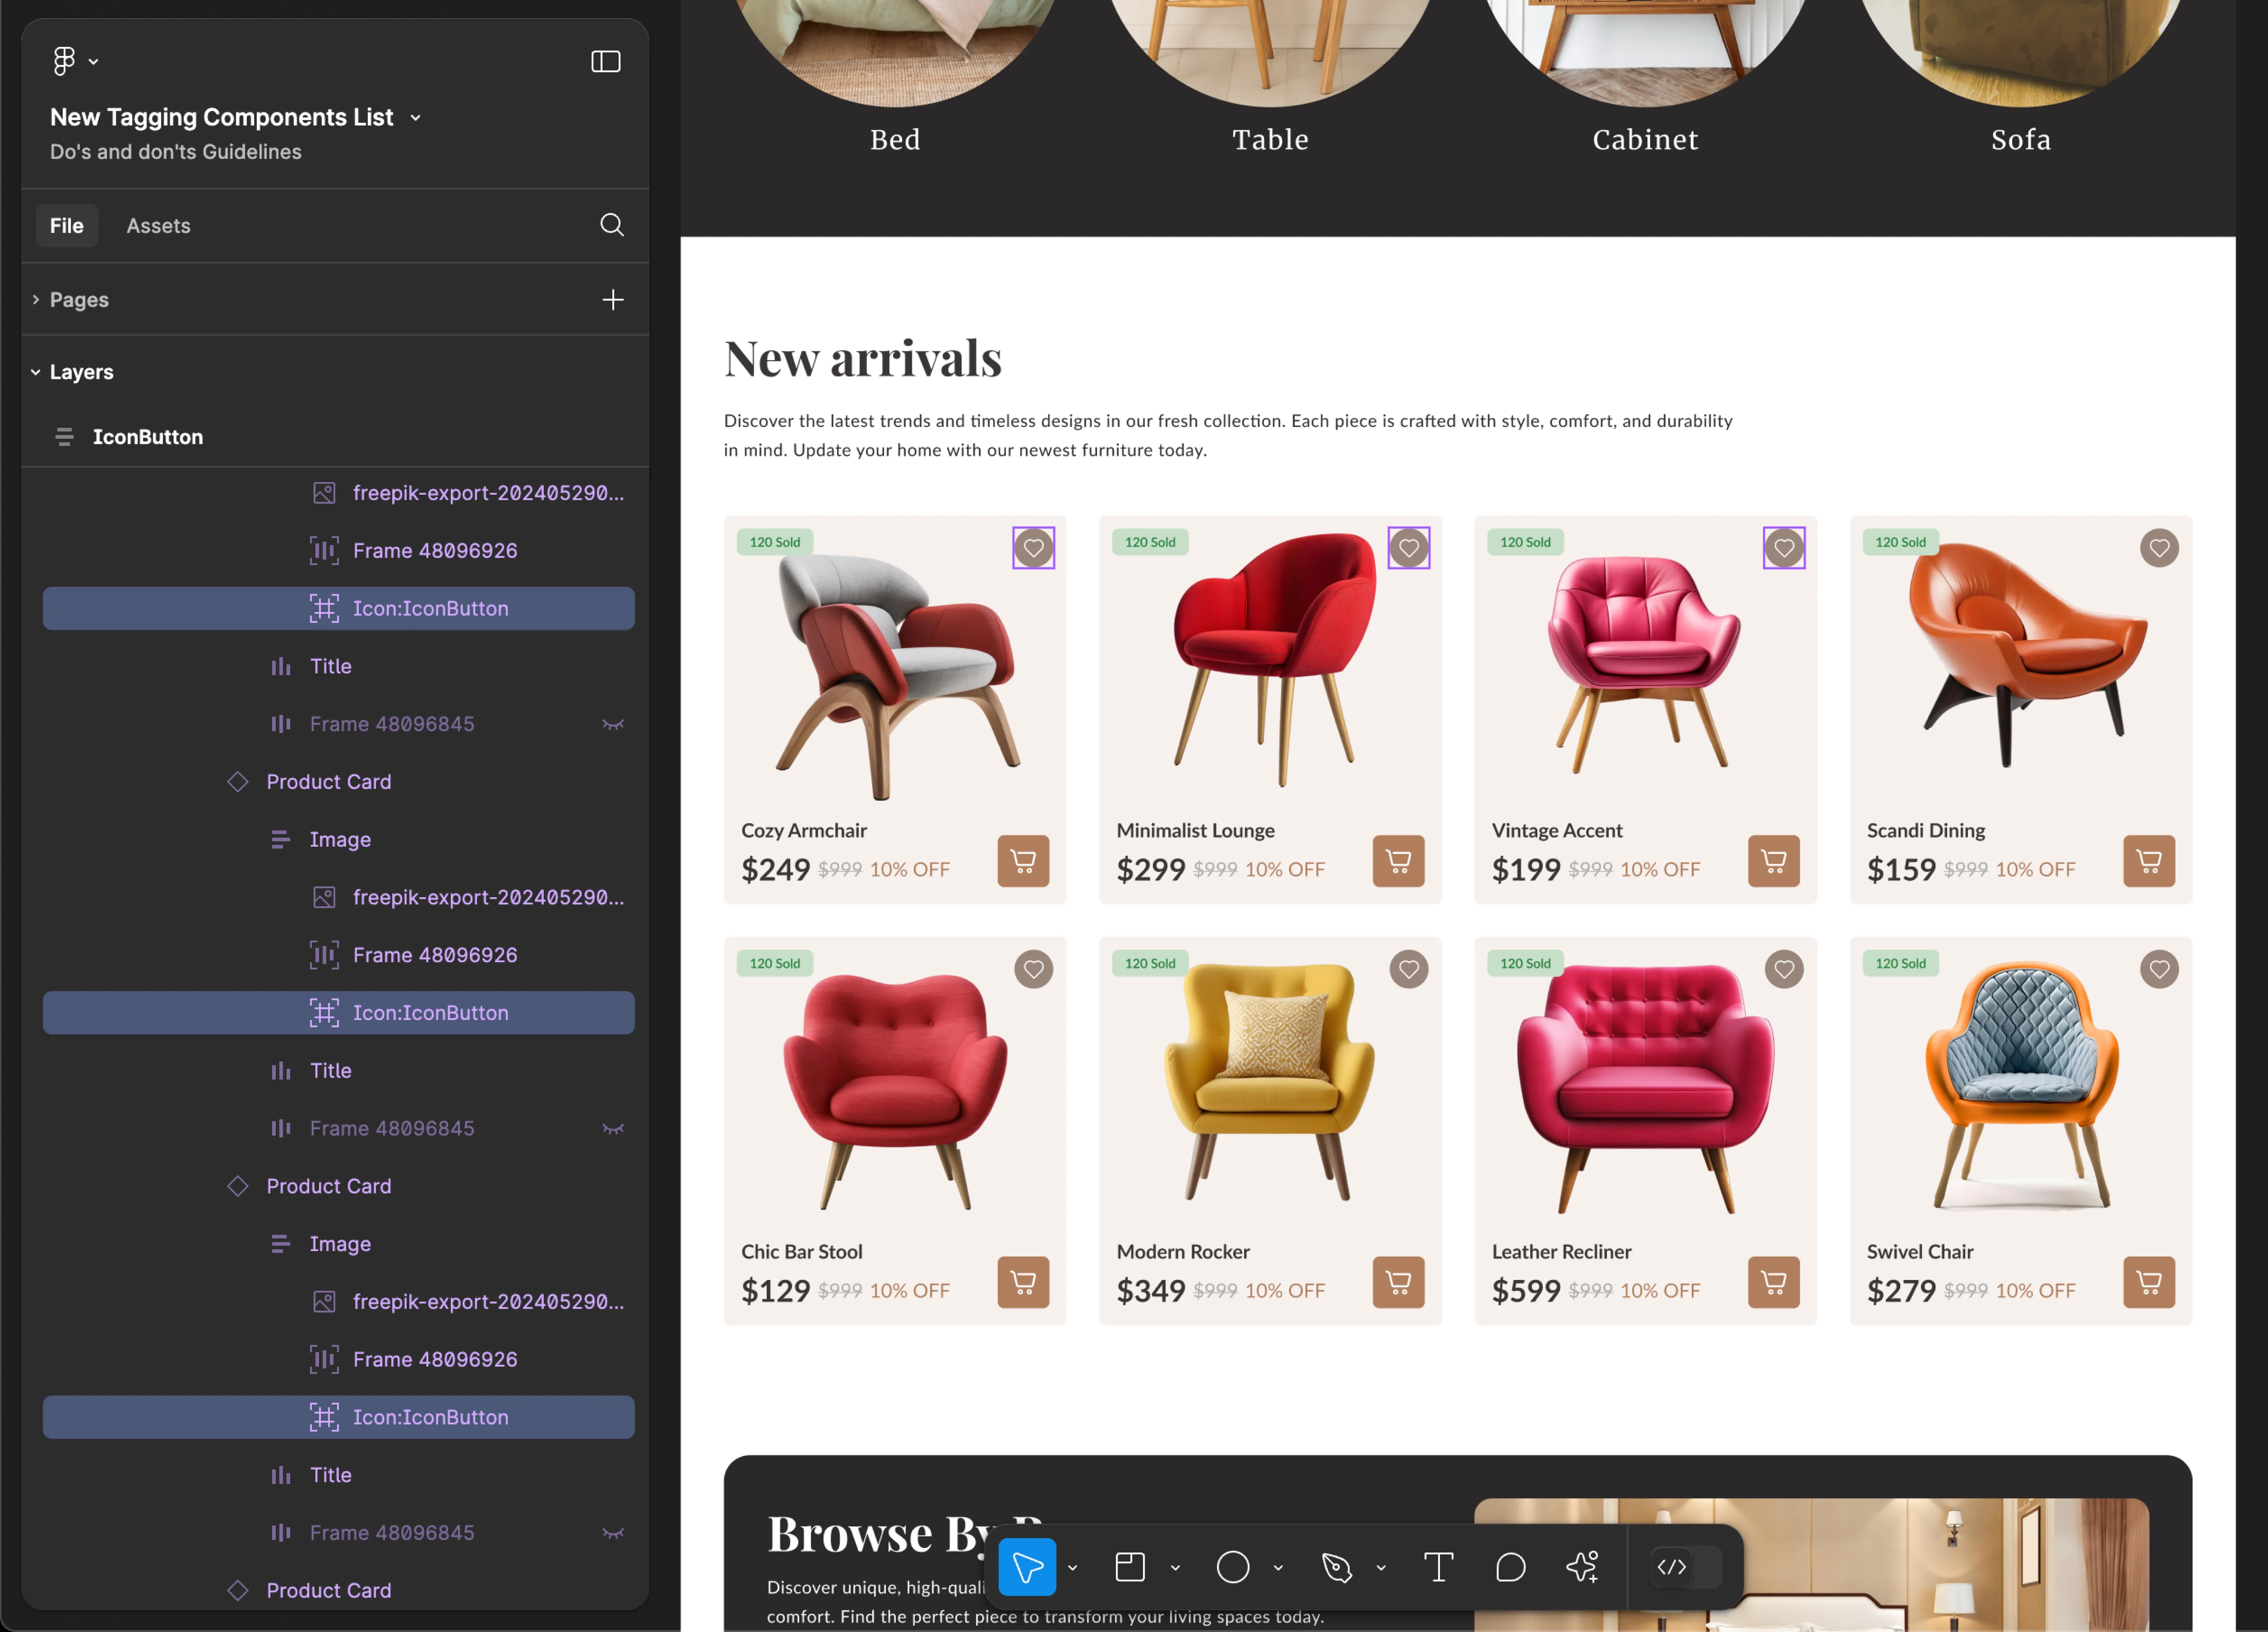Select the Comment tool

(1510, 1567)
